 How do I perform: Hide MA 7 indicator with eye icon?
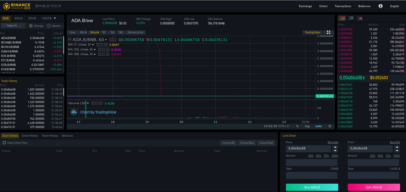[x=98, y=45]
